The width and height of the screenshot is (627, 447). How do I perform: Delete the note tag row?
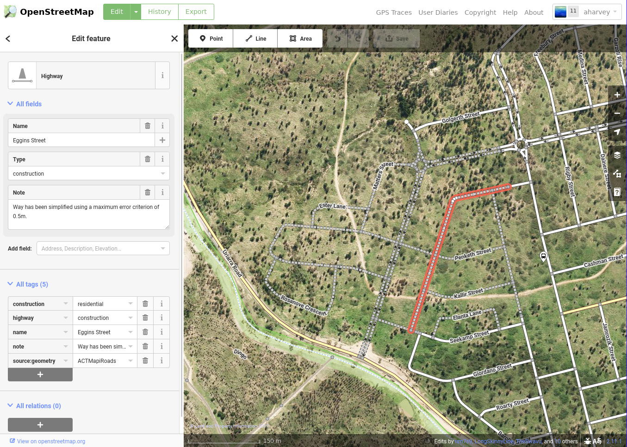tap(145, 347)
